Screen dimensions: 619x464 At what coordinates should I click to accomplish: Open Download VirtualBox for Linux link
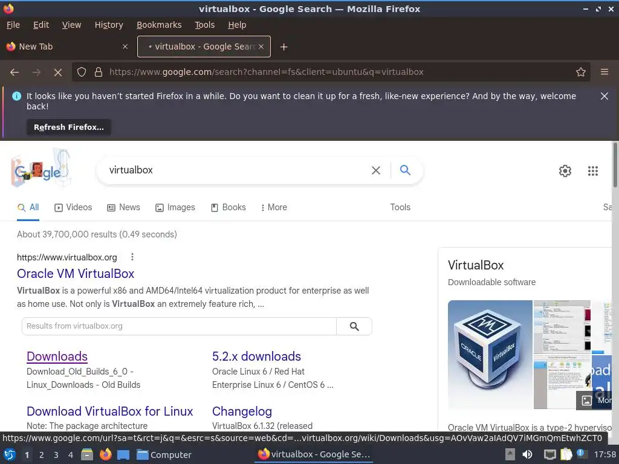pos(110,411)
